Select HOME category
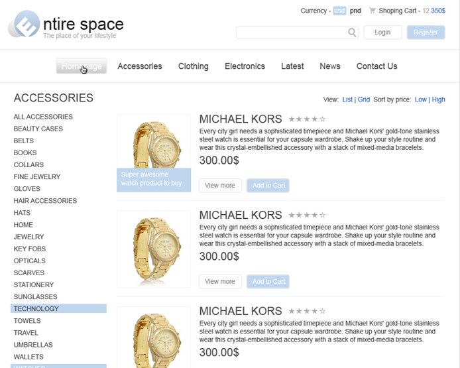 pos(23,225)
